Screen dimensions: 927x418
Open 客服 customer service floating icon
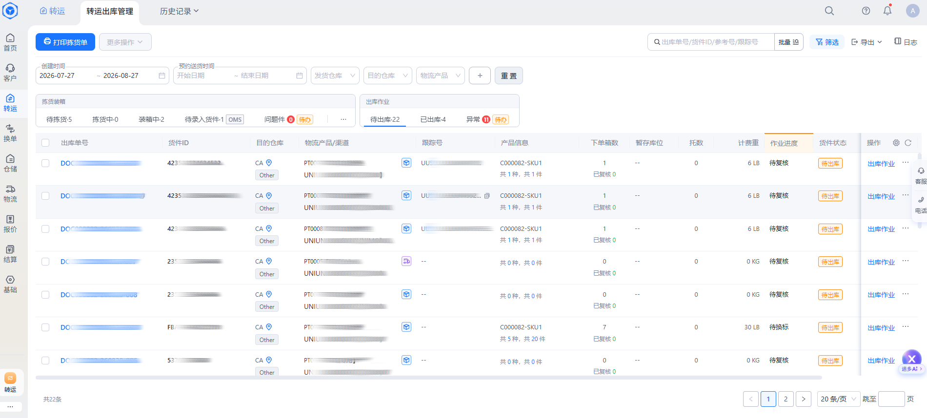(921, 175)
